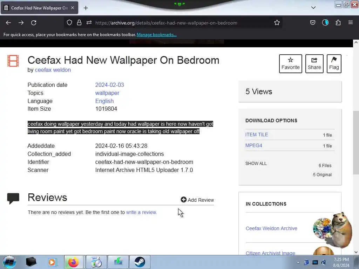
Task: Click the Reviews speech bubble icon
Action: 13,198
